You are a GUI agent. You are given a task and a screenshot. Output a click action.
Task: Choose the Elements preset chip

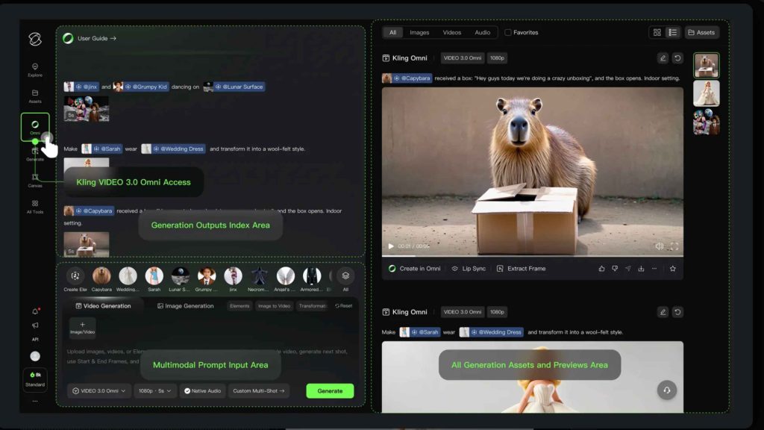point(239,305)
